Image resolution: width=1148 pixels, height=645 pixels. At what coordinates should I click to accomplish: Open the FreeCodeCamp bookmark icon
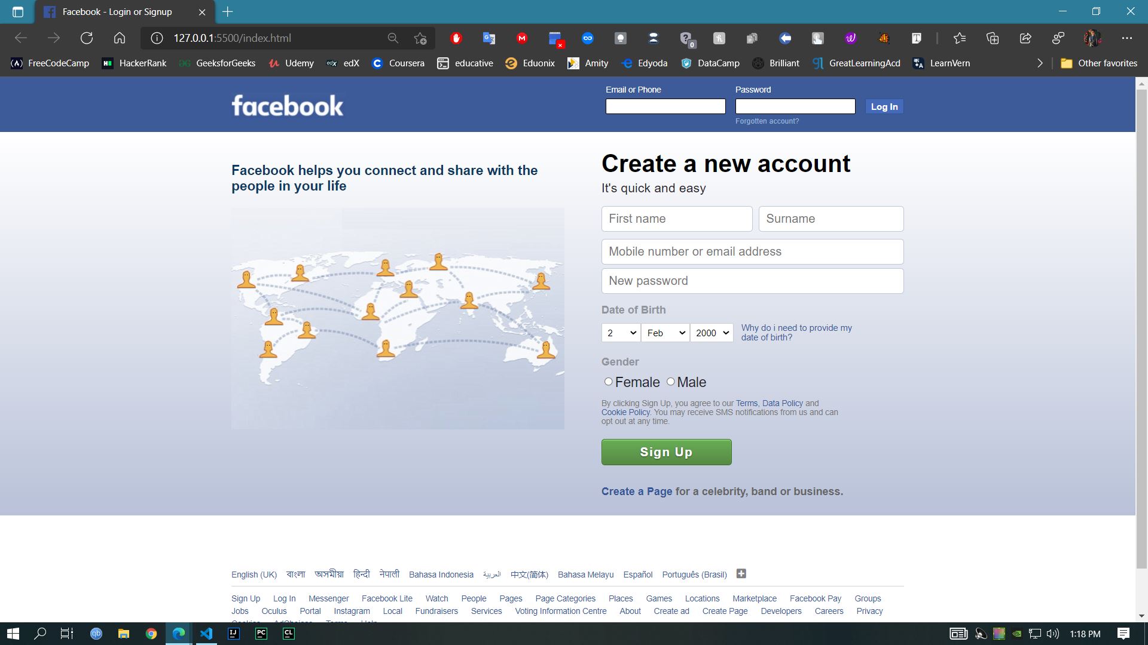coord(17,63)
